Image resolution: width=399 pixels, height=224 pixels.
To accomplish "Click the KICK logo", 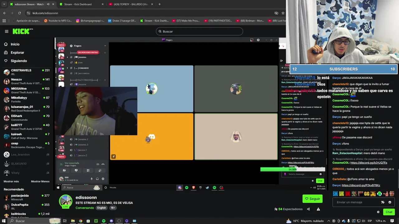I will click(23, 31).
